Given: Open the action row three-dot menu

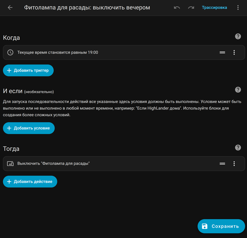Looking at the screenshot, I should (234, 164).
